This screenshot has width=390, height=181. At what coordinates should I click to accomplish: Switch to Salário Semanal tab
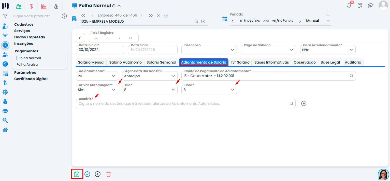pos(161,62)
